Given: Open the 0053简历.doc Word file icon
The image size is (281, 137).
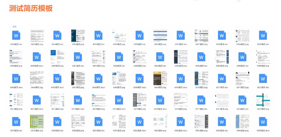Looking at the screenshot, I should click(x=16, y=35).
